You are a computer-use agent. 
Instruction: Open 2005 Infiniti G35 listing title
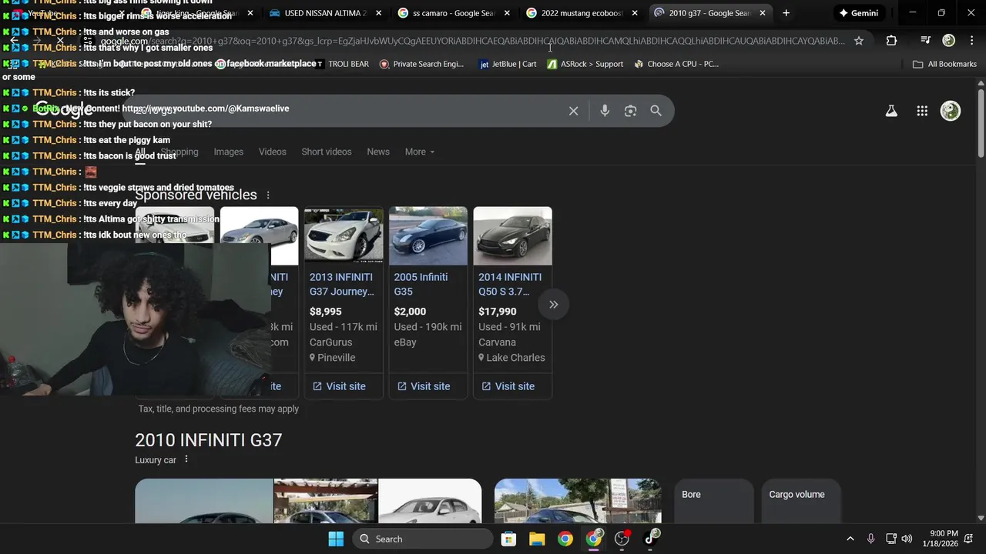[x=421, y=284]
